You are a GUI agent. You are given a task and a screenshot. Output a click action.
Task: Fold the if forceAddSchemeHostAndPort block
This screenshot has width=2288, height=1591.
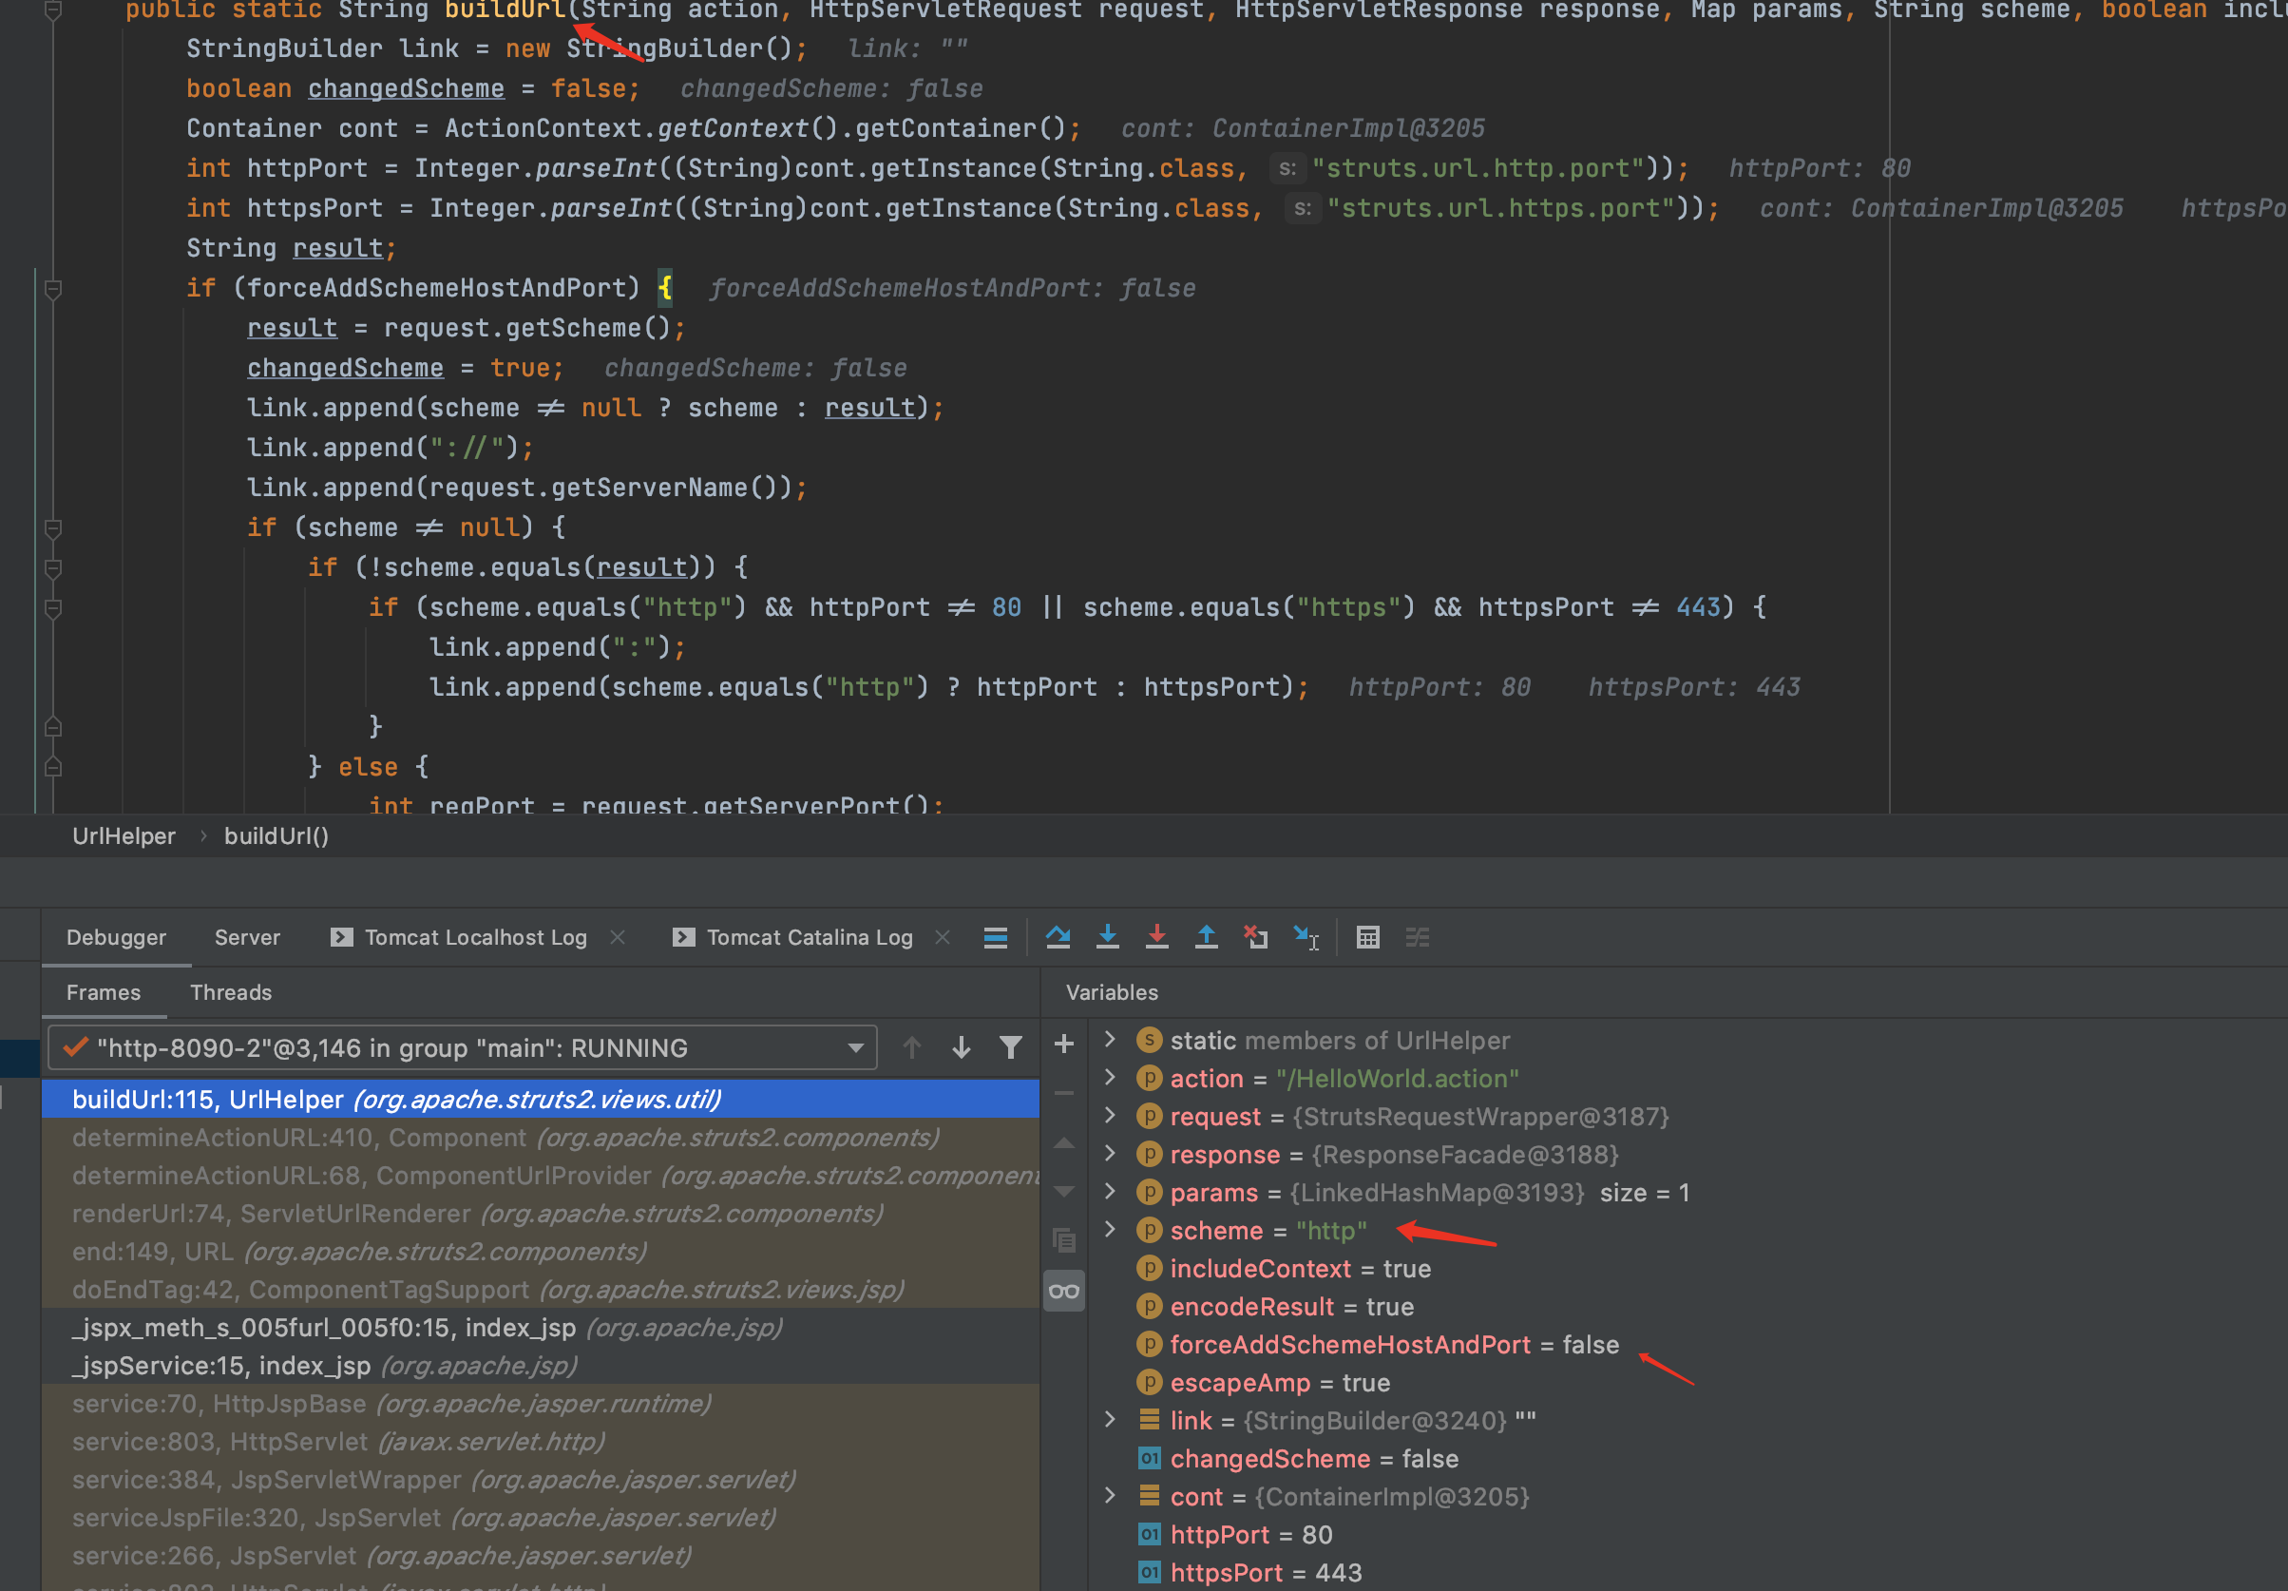[x=54, y=289]
